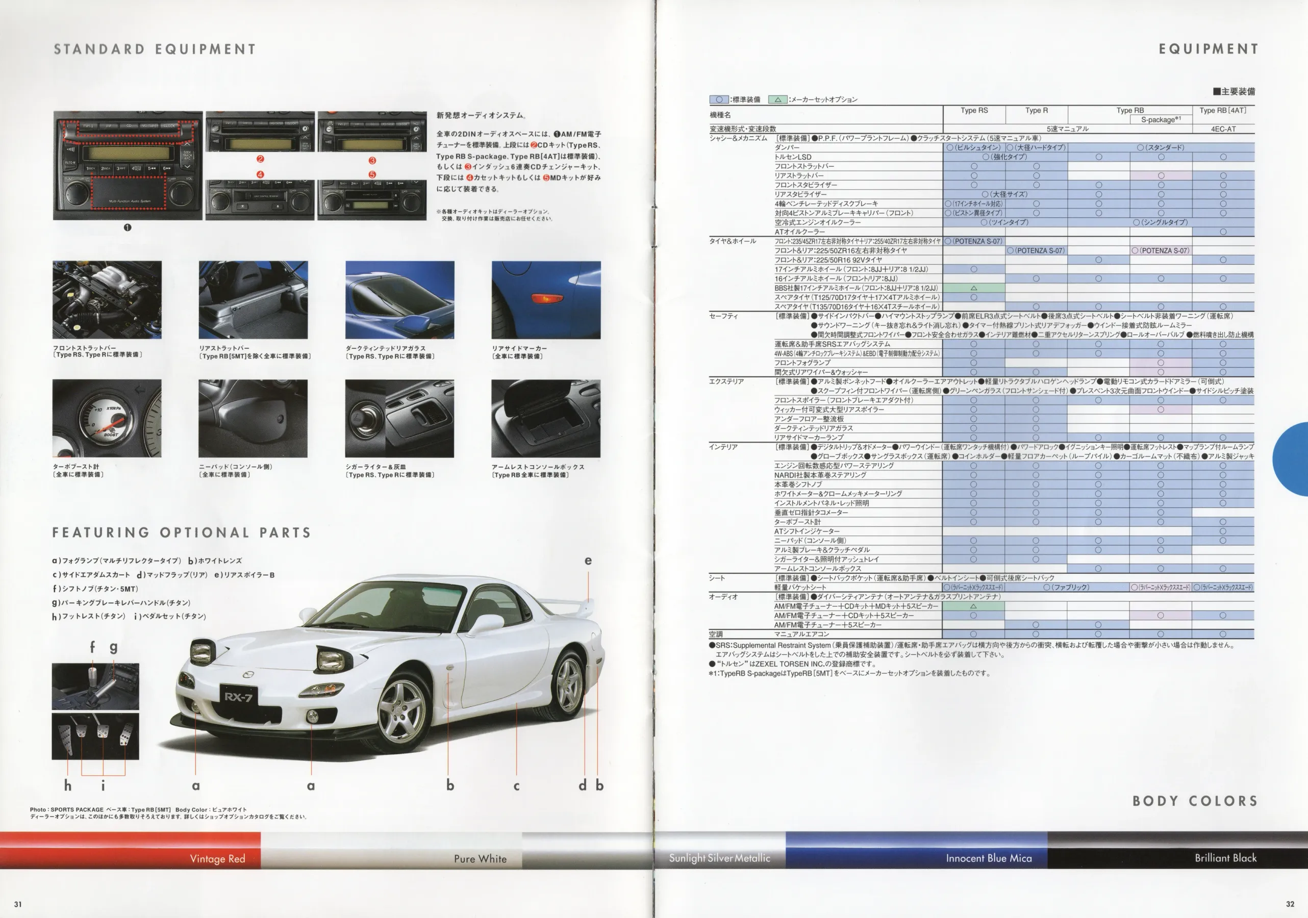Click the BODY COLORS heading
The image size is (1308, 918).
[x=1195, y=801]
